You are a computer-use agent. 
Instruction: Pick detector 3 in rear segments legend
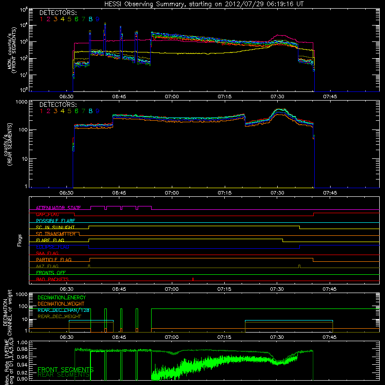point(55,111)
